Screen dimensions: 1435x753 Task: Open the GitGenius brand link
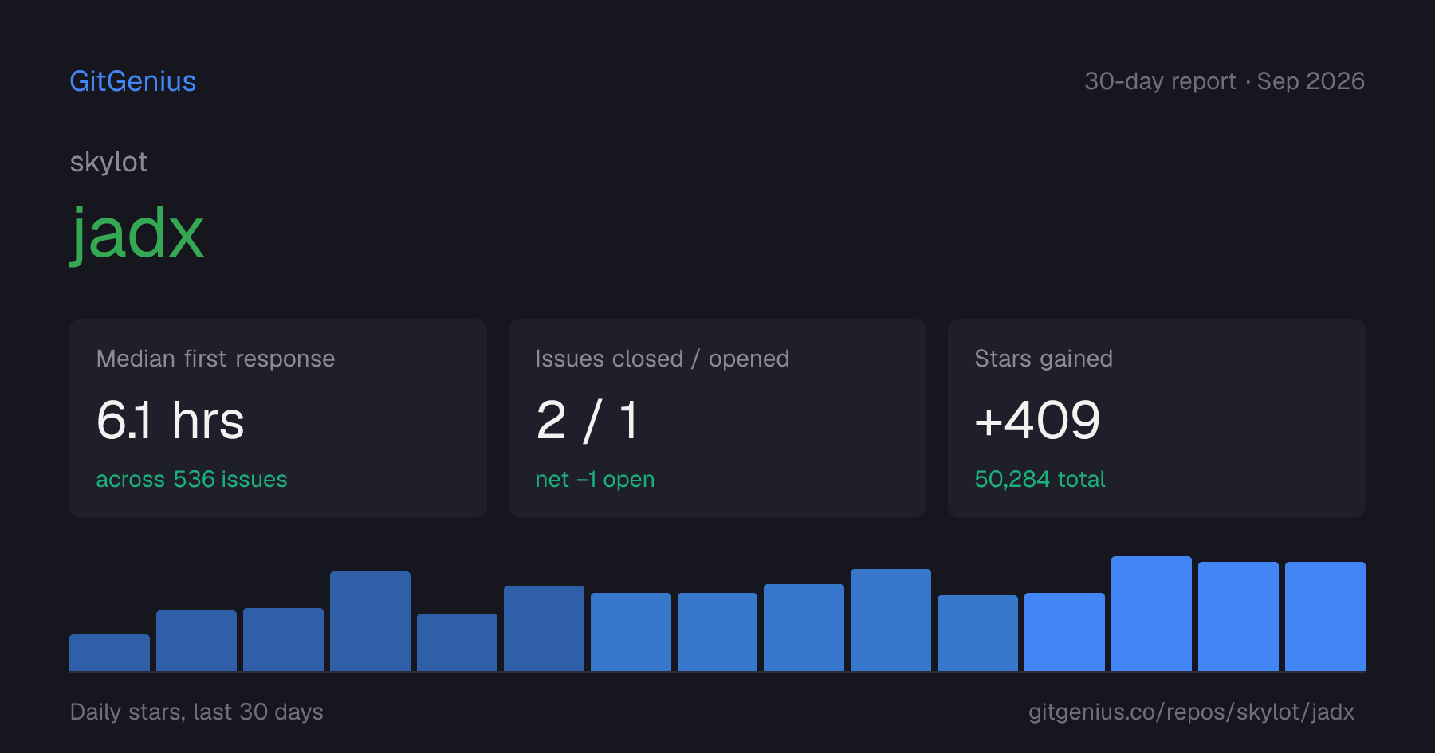133,81
